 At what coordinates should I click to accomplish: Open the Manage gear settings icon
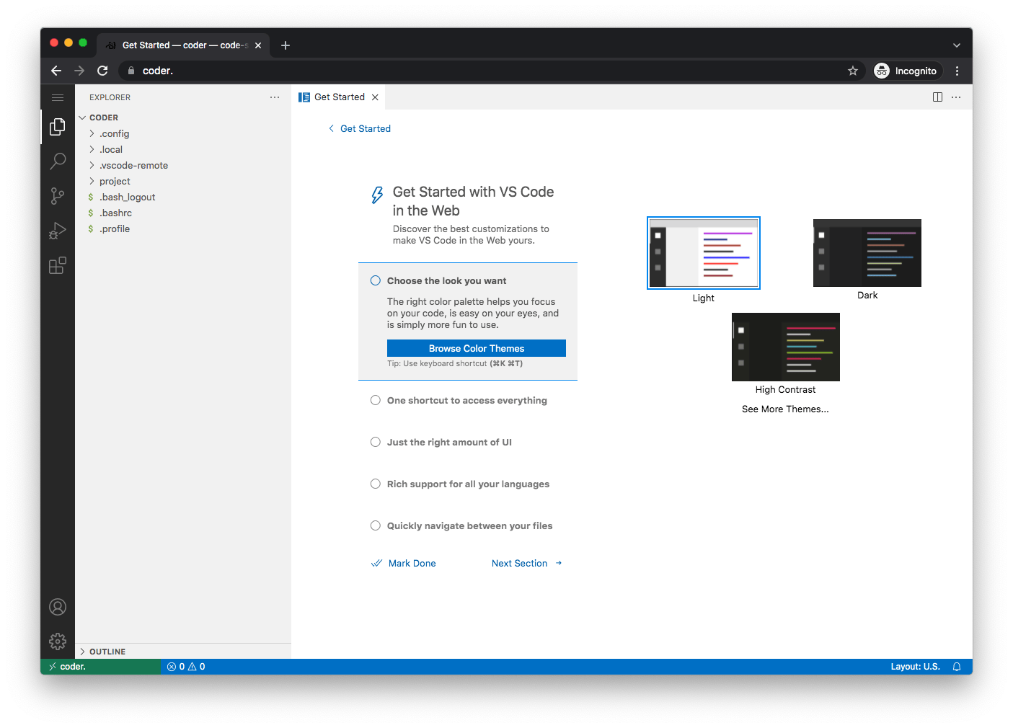[58, 642]
